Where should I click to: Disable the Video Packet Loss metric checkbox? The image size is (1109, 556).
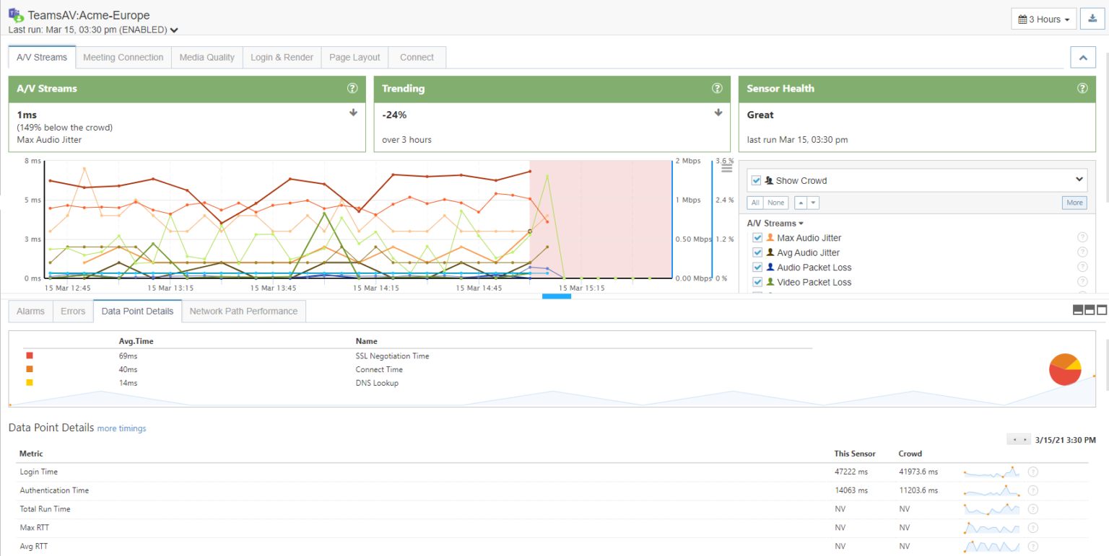757,282
